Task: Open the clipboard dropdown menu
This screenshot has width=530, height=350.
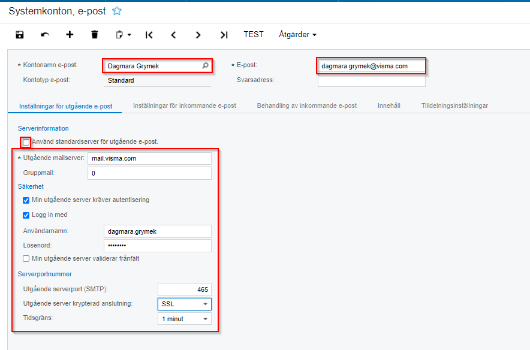Action: click(123, 35)
